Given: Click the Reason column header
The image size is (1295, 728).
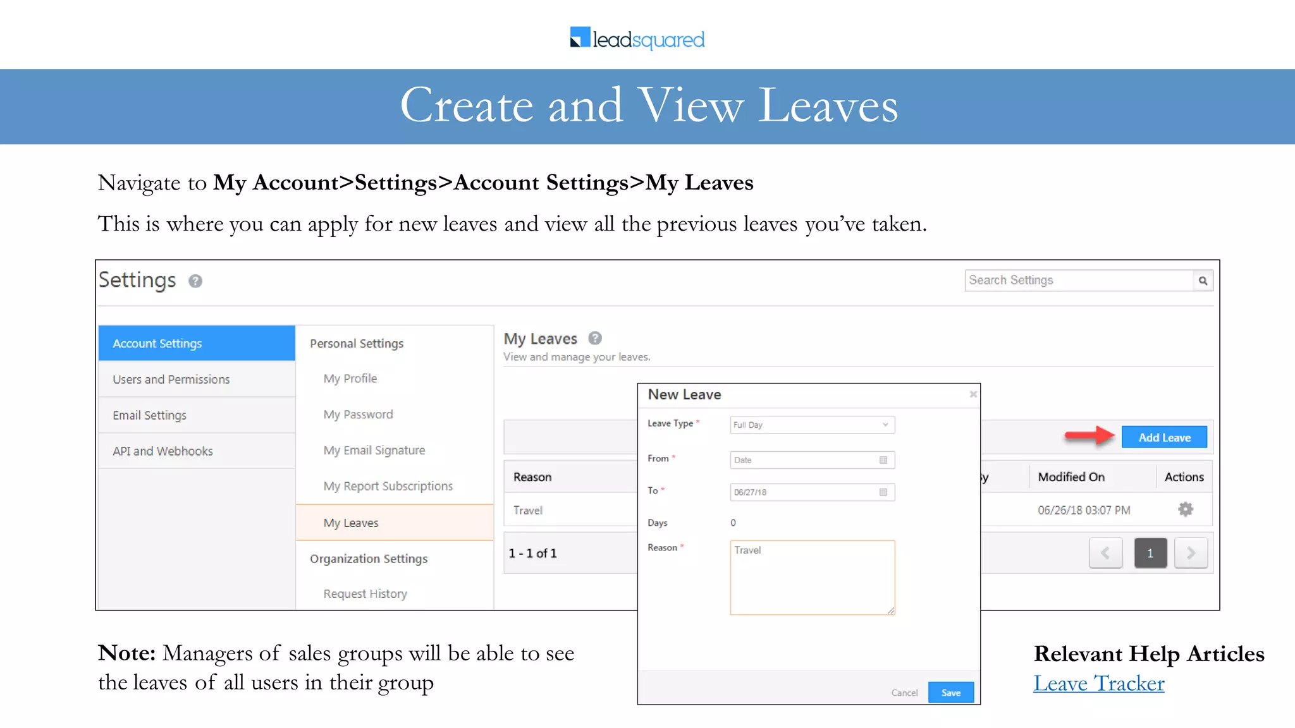Looking at the screenshot, I should point(532,477).
